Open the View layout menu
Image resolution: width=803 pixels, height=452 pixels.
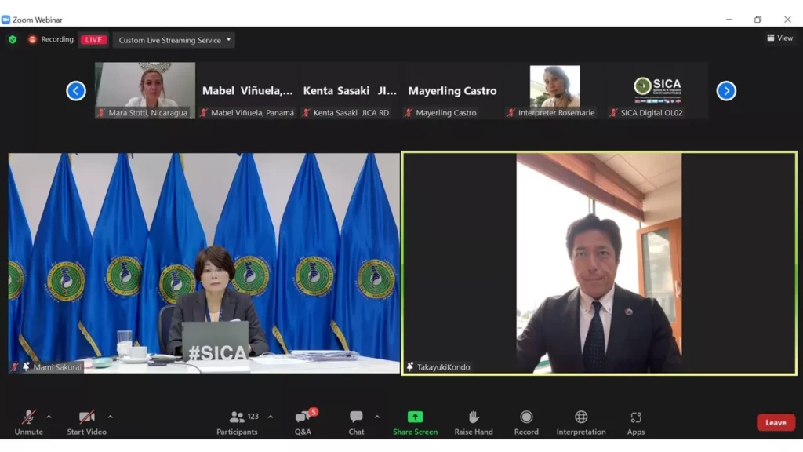[779, 38]
